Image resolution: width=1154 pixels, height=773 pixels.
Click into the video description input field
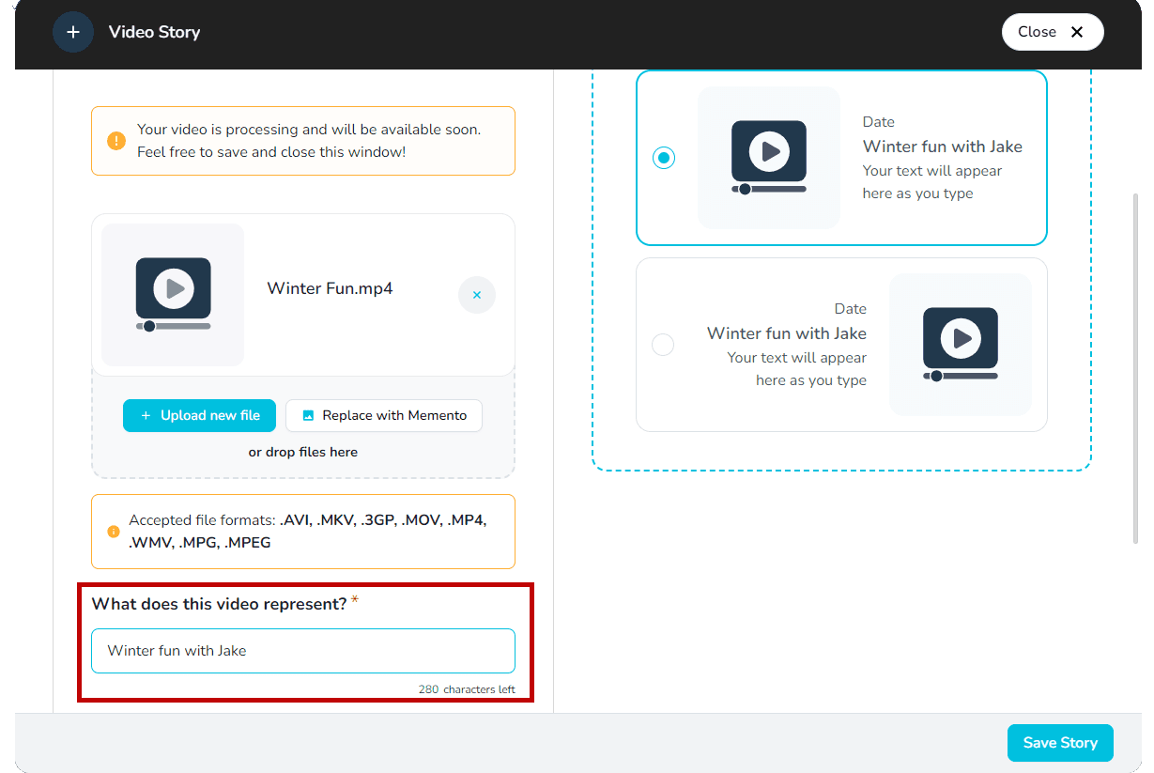[302, 651]
